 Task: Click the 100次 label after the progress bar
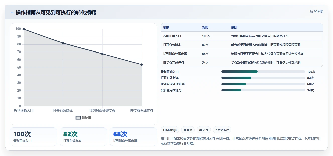coord(311,72)
